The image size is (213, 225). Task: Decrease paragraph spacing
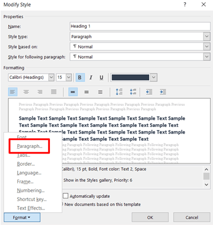133,92
